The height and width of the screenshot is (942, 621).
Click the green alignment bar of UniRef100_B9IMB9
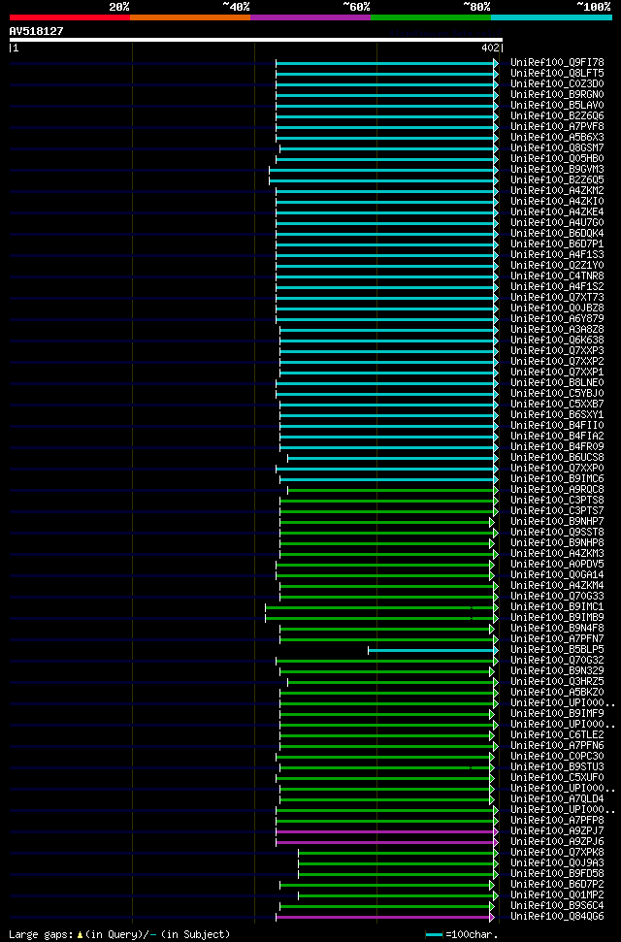[381, 618]
